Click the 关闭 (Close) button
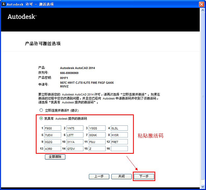The width and height of the screenshot is (206, 190). pyautogui.click(x=121, y=176)
